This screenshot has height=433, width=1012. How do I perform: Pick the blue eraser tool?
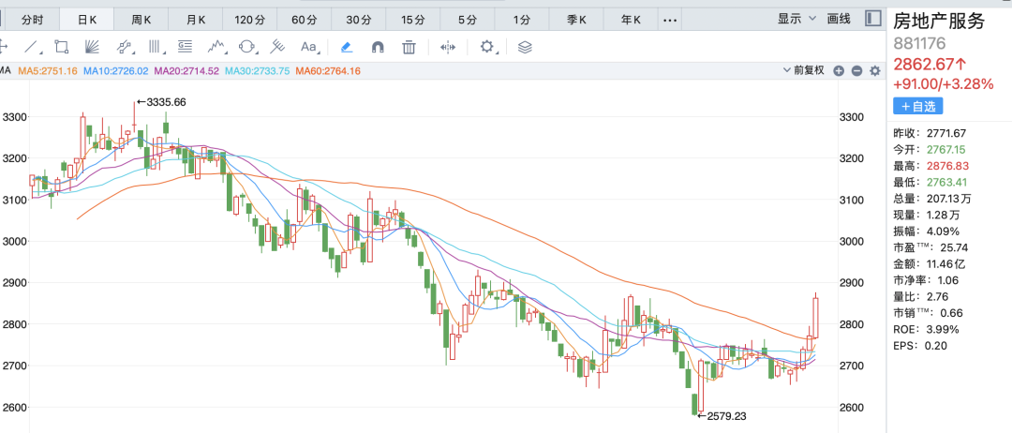pos(347,46)
